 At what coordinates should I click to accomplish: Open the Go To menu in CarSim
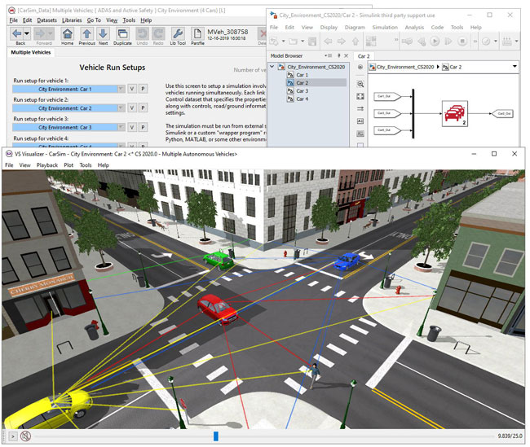(x=94, y=20)
